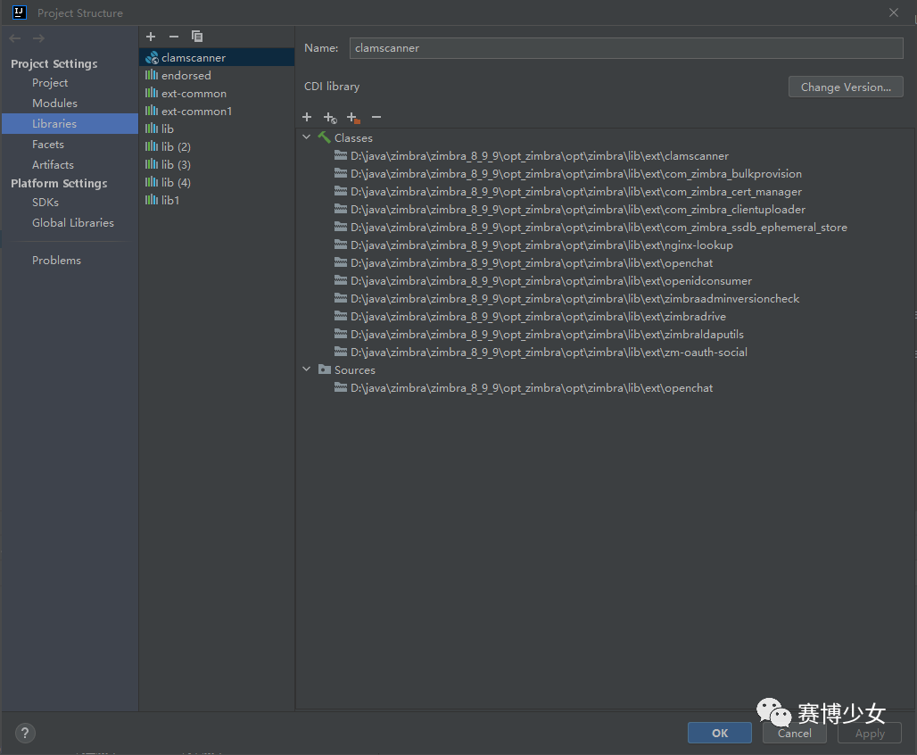917x755 pixels.
Task: Copy the selected library
Action: coord(197,37)
